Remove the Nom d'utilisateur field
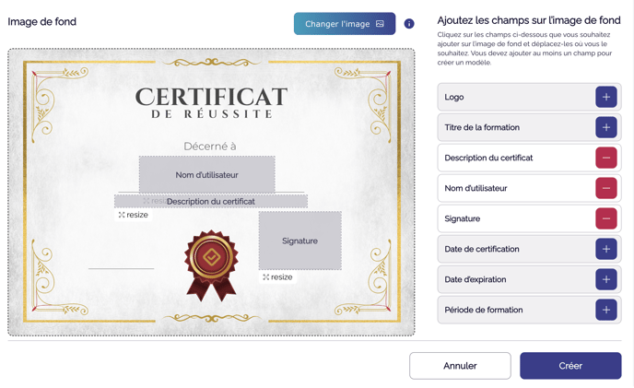Image resolution: width=634 pixels, height=388 pixels. 605,188
